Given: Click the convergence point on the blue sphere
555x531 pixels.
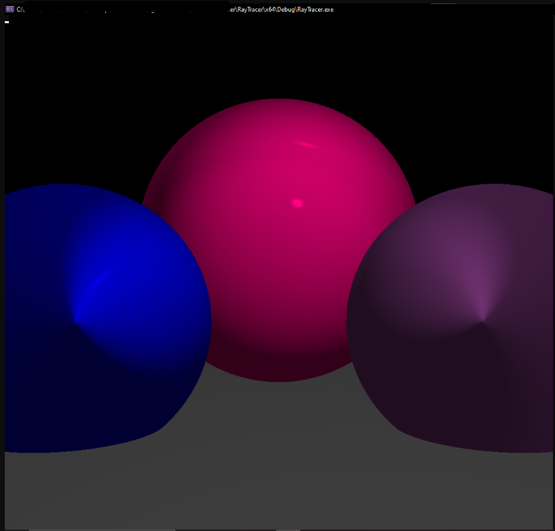Looking at the screenshot, I should [x=77, y=319].
